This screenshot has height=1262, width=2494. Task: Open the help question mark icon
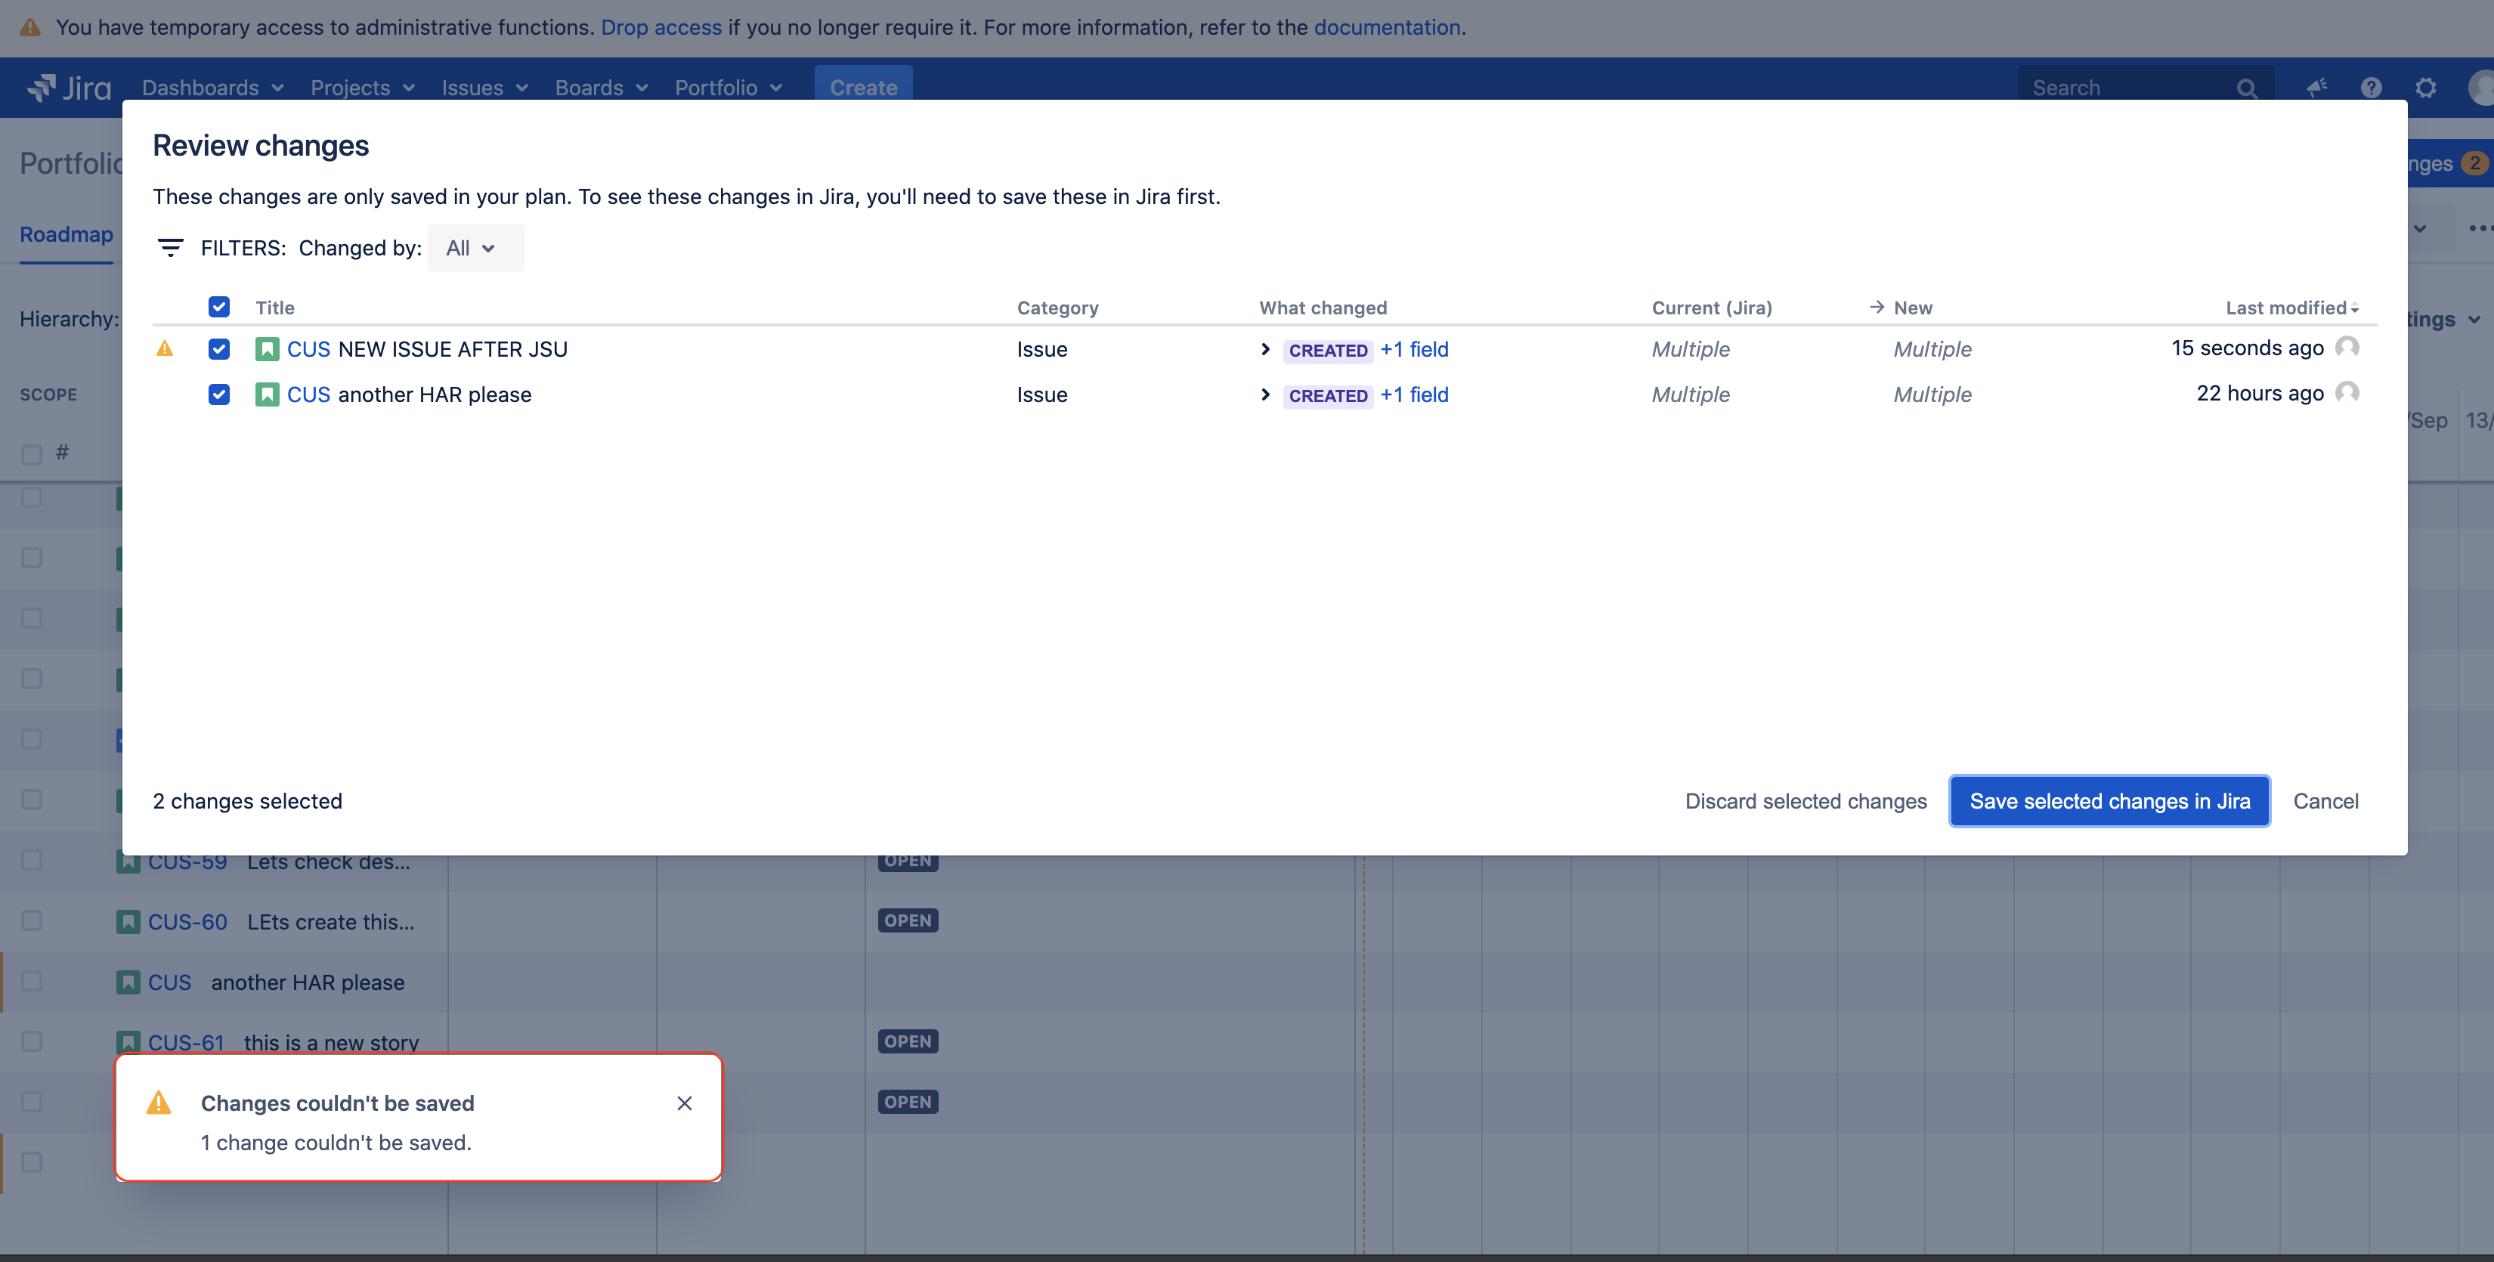click(x=2370, y=87)
